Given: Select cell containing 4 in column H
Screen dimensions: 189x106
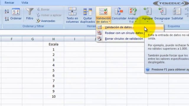Looking at the screenshot, I should coord(53,65).
